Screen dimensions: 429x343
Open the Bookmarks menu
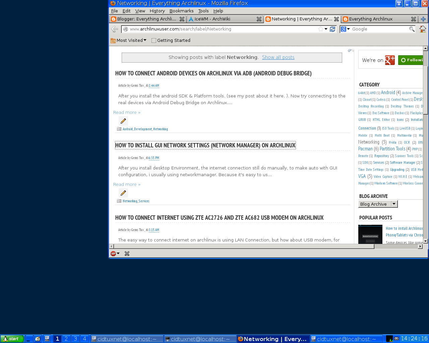(x=181, y=11)
